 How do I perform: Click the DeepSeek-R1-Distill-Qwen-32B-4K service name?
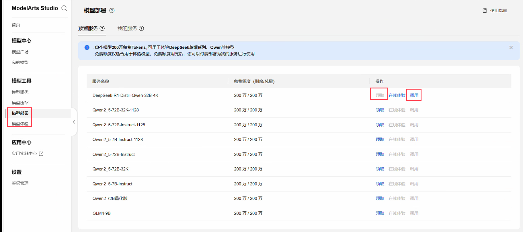click(x=125, y=95)
